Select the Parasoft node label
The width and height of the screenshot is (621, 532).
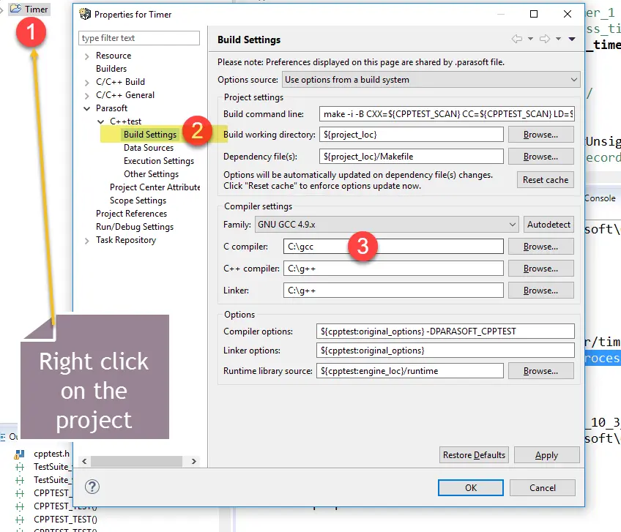click(111, 108)
